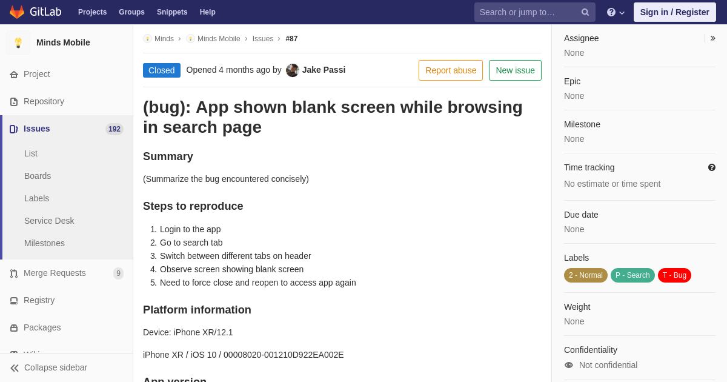This screenshot has width=727, height=382.
Task: Open the help question mark menu
Action: click(616, 12)
